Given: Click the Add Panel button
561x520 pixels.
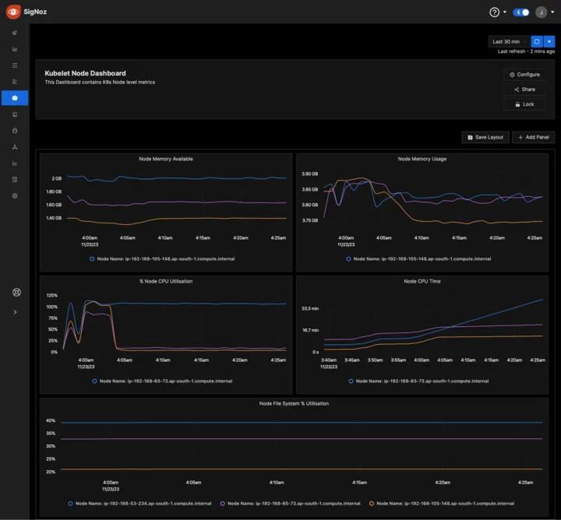Looking at the screenshot, I should [534, 137].
